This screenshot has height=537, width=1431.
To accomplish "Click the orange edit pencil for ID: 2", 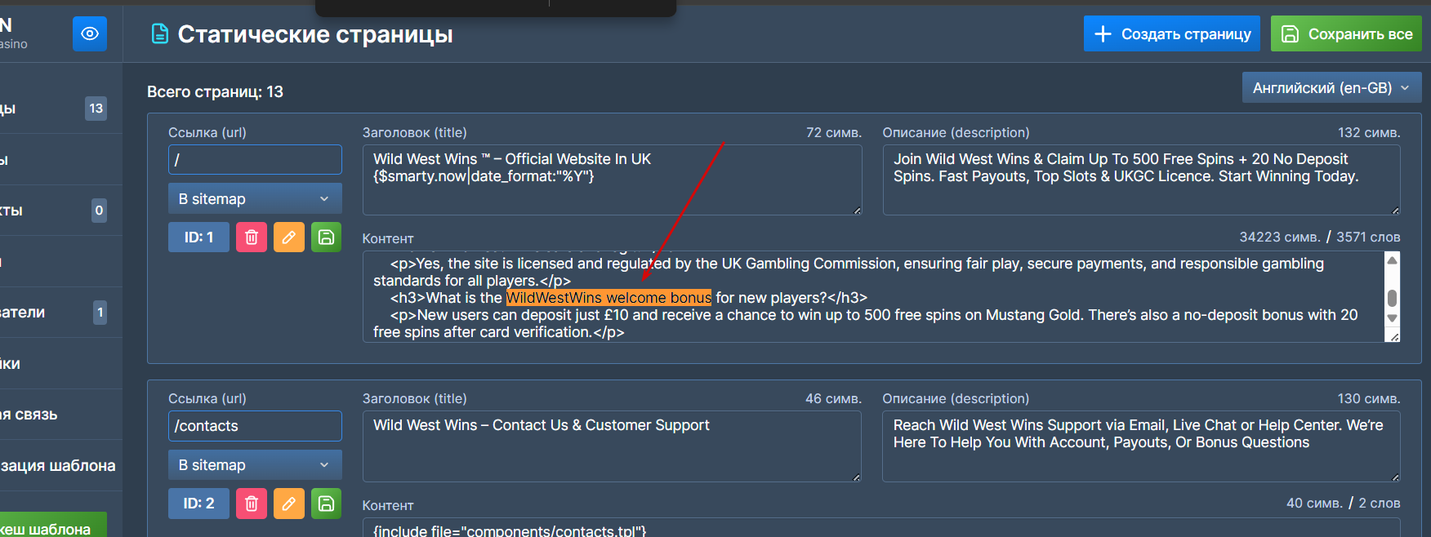I will 288,504.
